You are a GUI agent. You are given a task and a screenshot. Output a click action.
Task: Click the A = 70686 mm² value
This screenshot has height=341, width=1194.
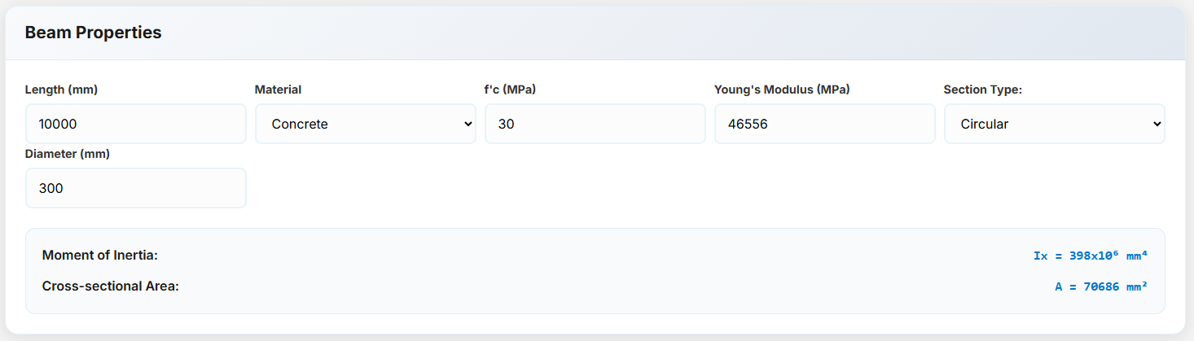[x=1100, y=286]
